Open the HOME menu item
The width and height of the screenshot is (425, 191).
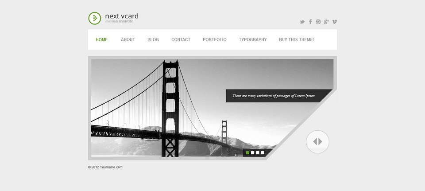point(102,39)
